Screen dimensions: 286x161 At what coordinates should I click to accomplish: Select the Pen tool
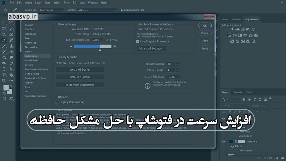pos(11,63)
